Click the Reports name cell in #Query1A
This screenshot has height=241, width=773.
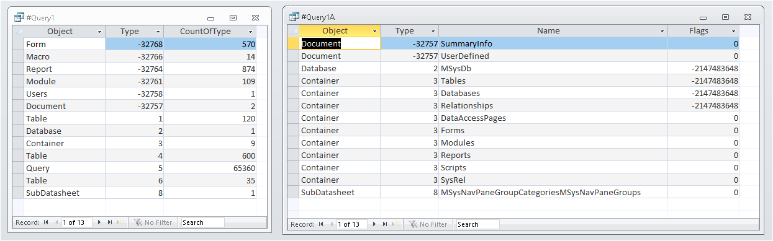(553, 155)
